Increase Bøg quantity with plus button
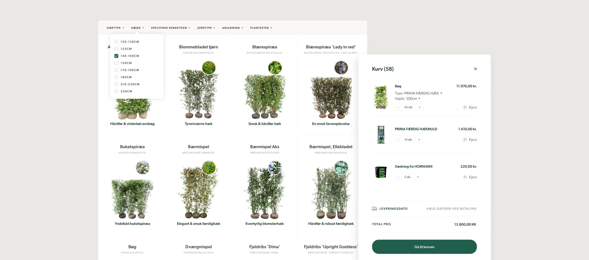This screenshot has width=589, height=260. point(420,107)
